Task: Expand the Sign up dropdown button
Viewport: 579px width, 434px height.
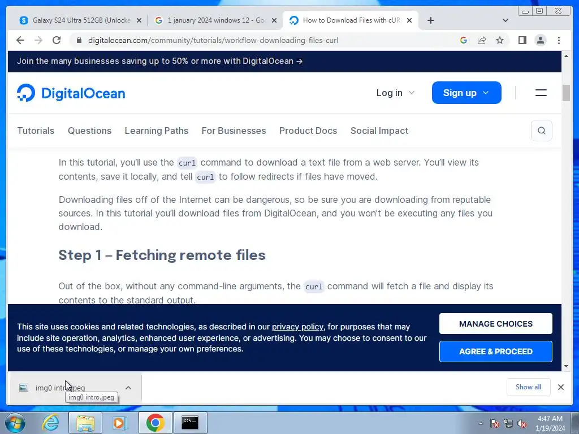Action: [466, 93]
